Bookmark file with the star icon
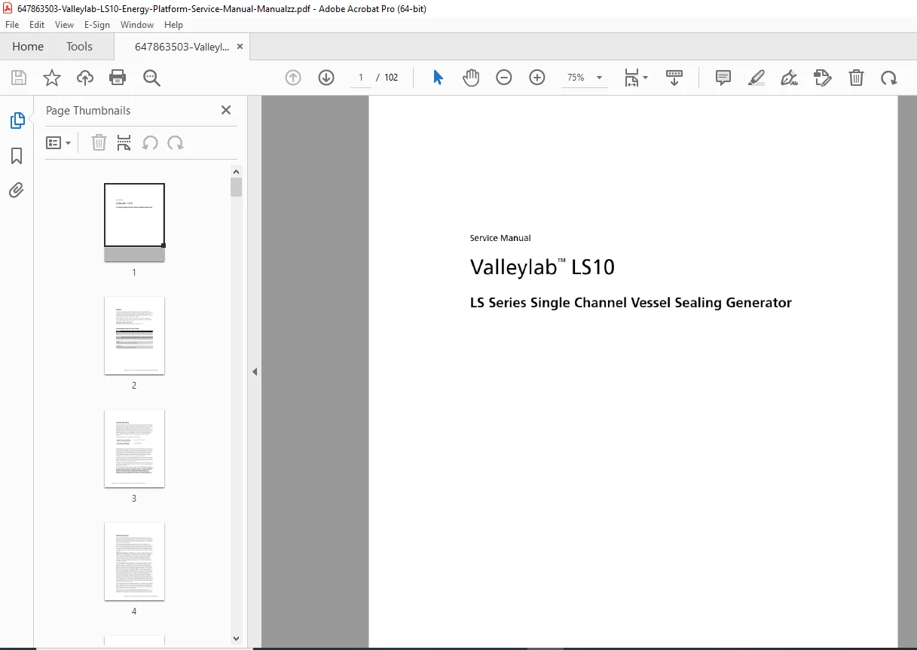Image resolution: width=917 pixels, height=650 pixels. (52, 78)
